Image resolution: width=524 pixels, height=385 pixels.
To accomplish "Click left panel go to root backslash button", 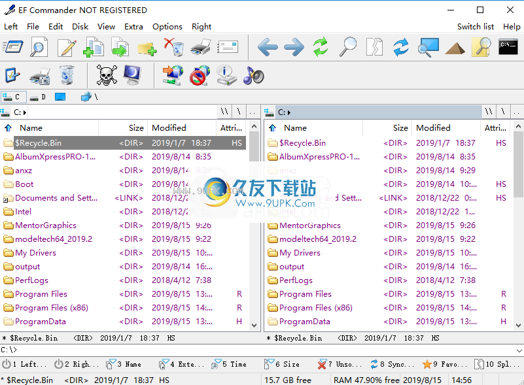I will (239, 112).
